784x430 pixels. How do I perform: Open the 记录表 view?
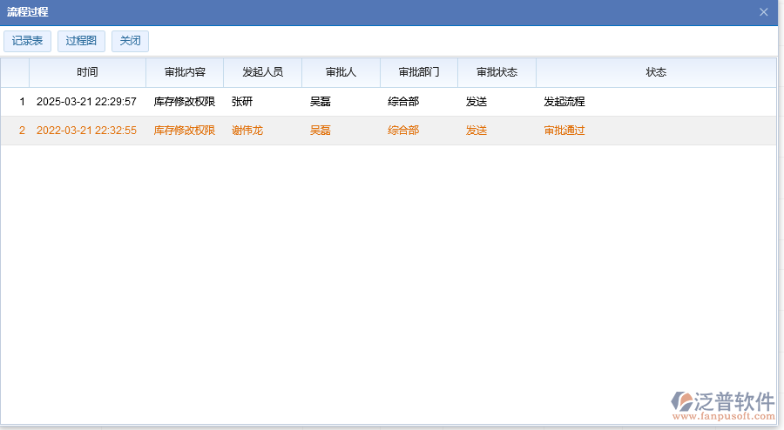28,41
